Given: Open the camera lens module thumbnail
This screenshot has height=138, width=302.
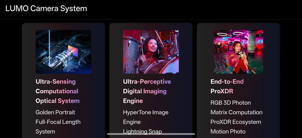Looking at the screenshot, I should tap(63, 52).
